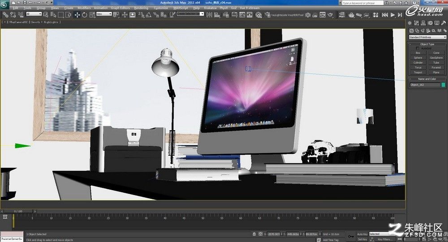
Task: Open the Standard Primitives dropdown
Action: click(x=427, y=37)
